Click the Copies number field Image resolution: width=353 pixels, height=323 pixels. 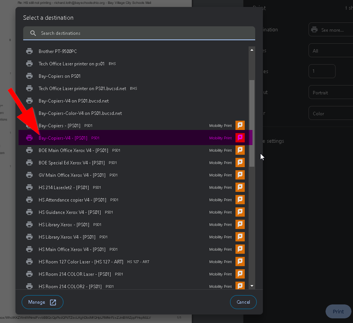[x=322, y=71]
